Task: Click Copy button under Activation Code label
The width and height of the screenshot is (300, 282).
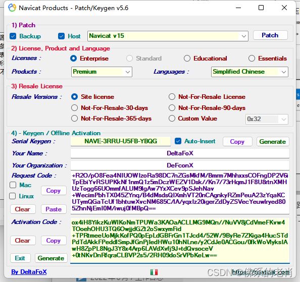Action: click(x=54, y=241)
